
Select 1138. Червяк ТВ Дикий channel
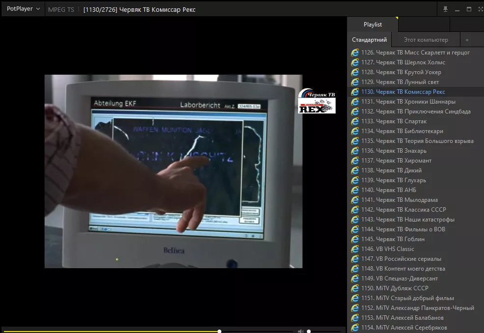[x=416, y=170]
